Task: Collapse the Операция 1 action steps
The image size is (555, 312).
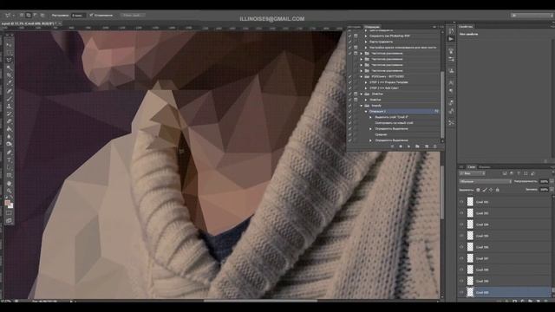Action: tap(366, 112)
